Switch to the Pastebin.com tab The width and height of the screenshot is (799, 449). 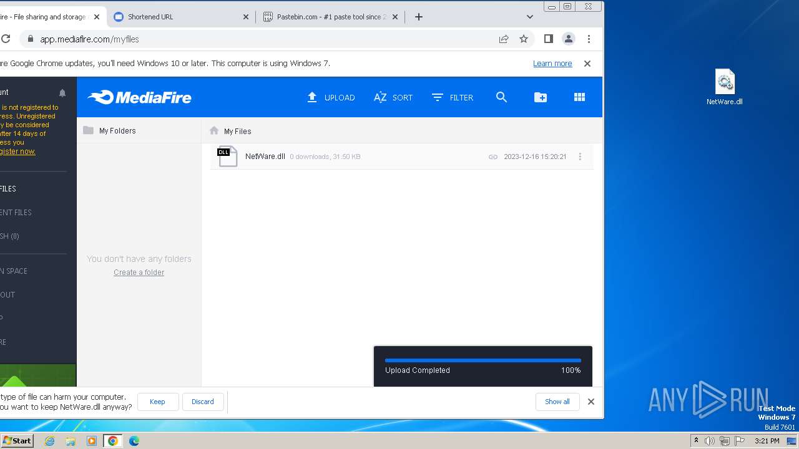pyautogui.click(x=330, y=17)
